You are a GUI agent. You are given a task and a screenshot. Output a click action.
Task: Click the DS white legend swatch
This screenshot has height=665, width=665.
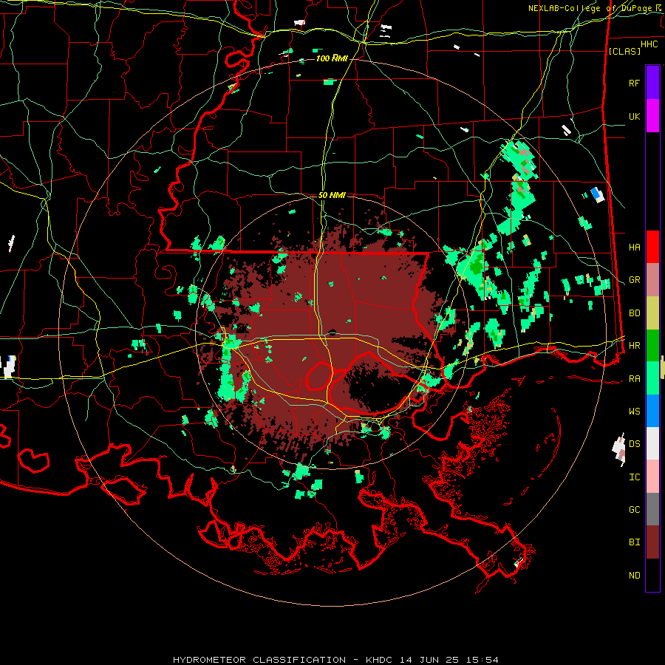(652, 443)
